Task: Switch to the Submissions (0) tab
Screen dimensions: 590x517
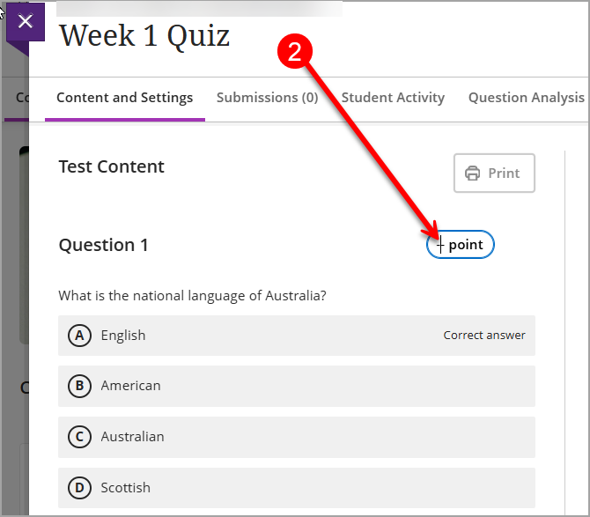Action: point(267,98)
